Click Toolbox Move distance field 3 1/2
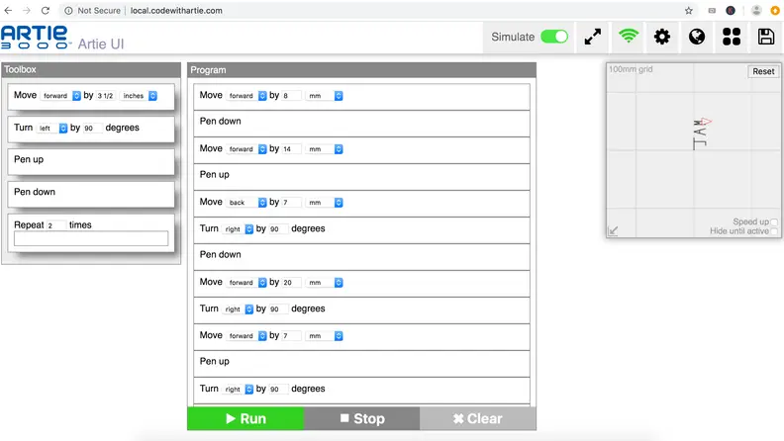Screen dimensions: 784x441 pyautogui.click(x=106, y=96)
